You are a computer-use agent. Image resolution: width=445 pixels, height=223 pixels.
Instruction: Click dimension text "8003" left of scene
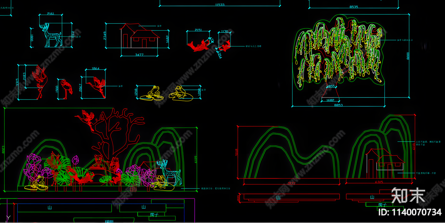coord(3,150)
